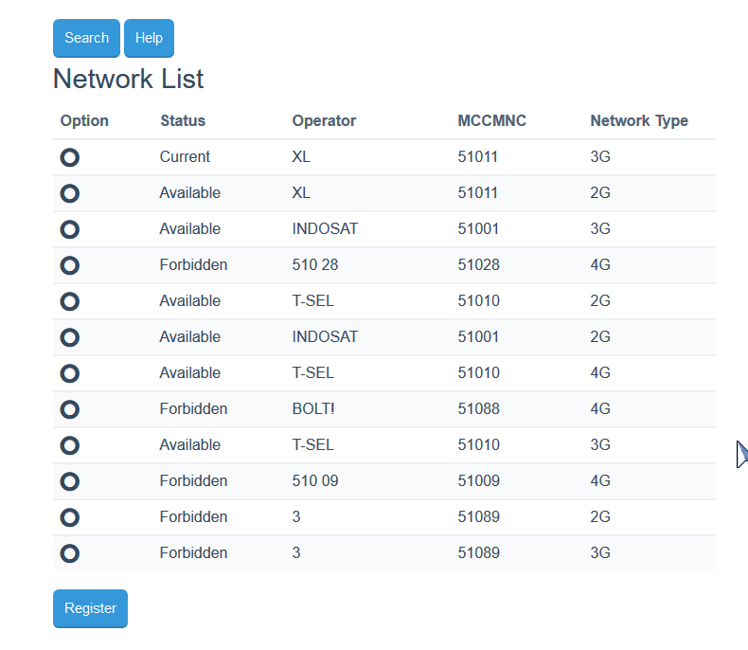748x650 pixels.
Task: Click the MCCMNC column header
Action: 491,120
